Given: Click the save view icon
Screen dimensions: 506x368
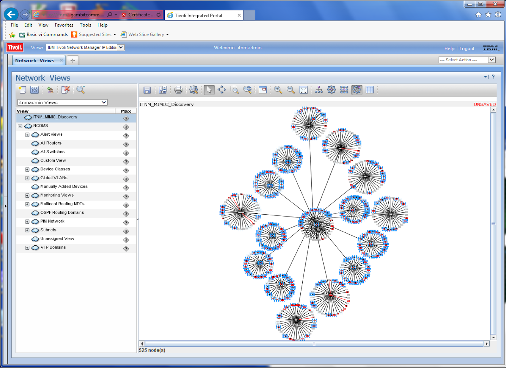Looking at the screenshot, I should pyautogui.click(x=146, y=90).
